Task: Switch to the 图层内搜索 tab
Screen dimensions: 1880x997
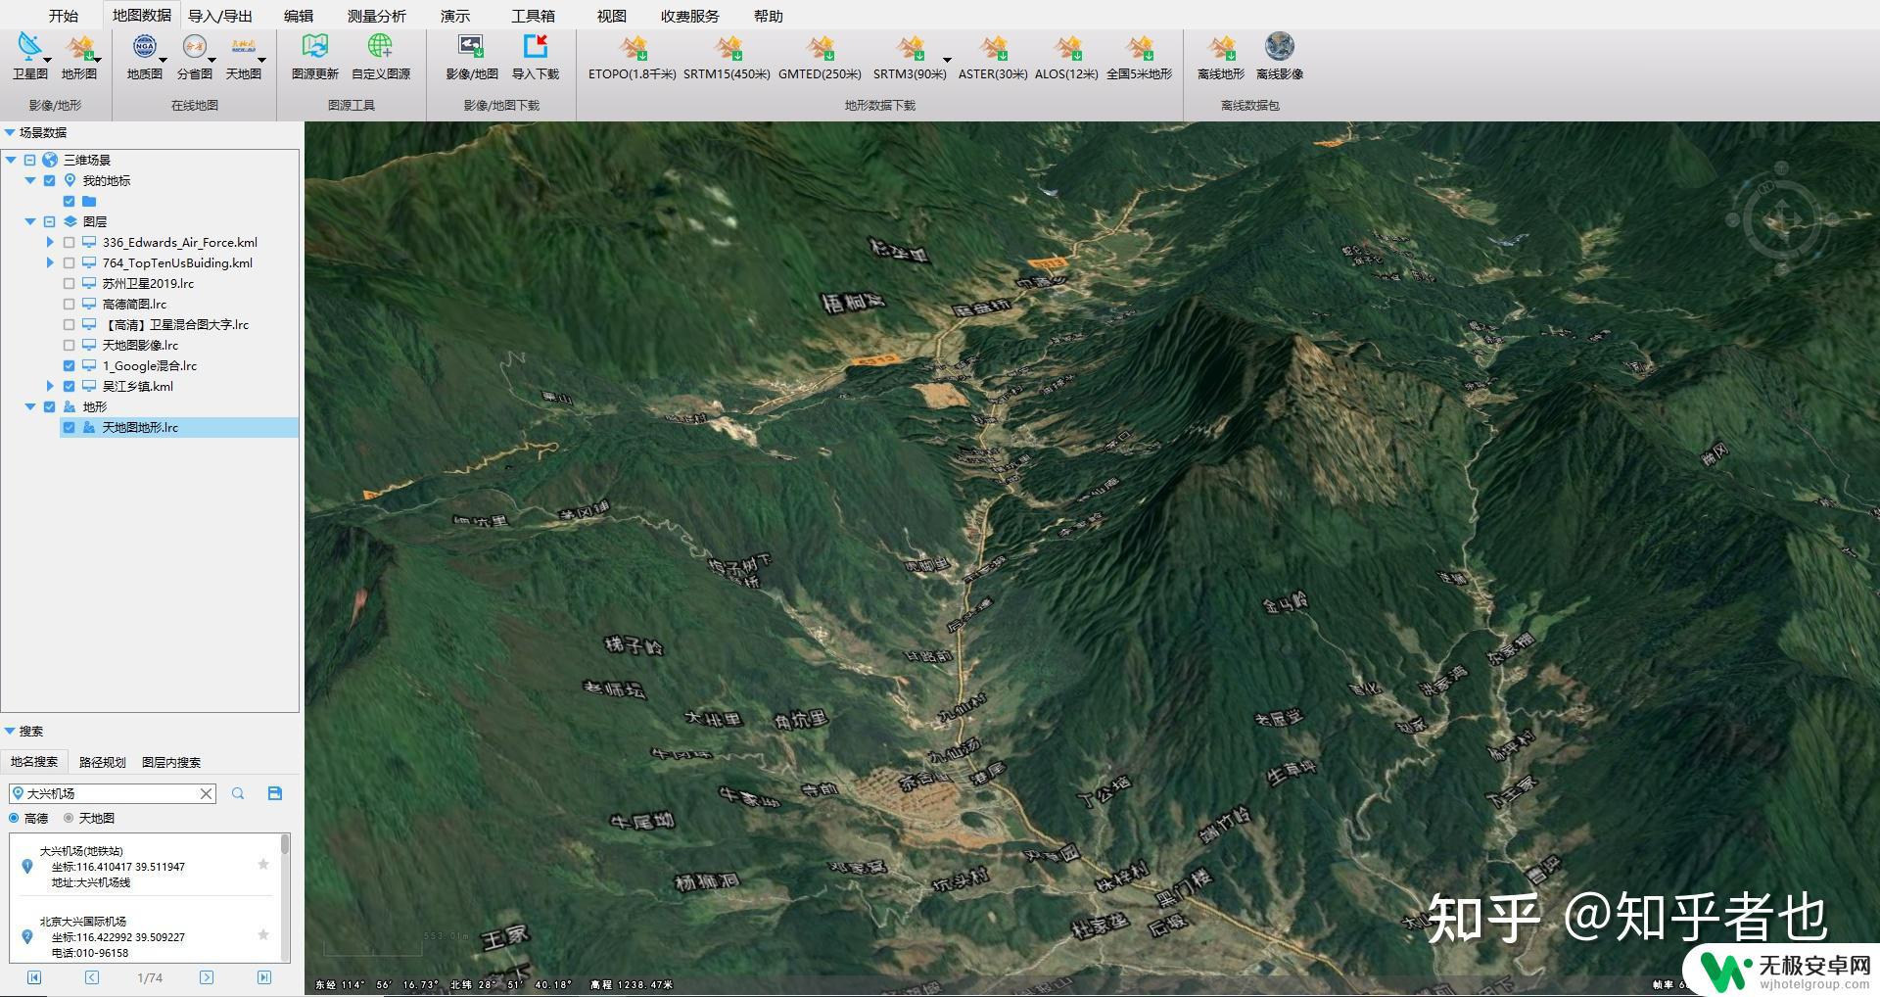Action: tap(171, 762)
